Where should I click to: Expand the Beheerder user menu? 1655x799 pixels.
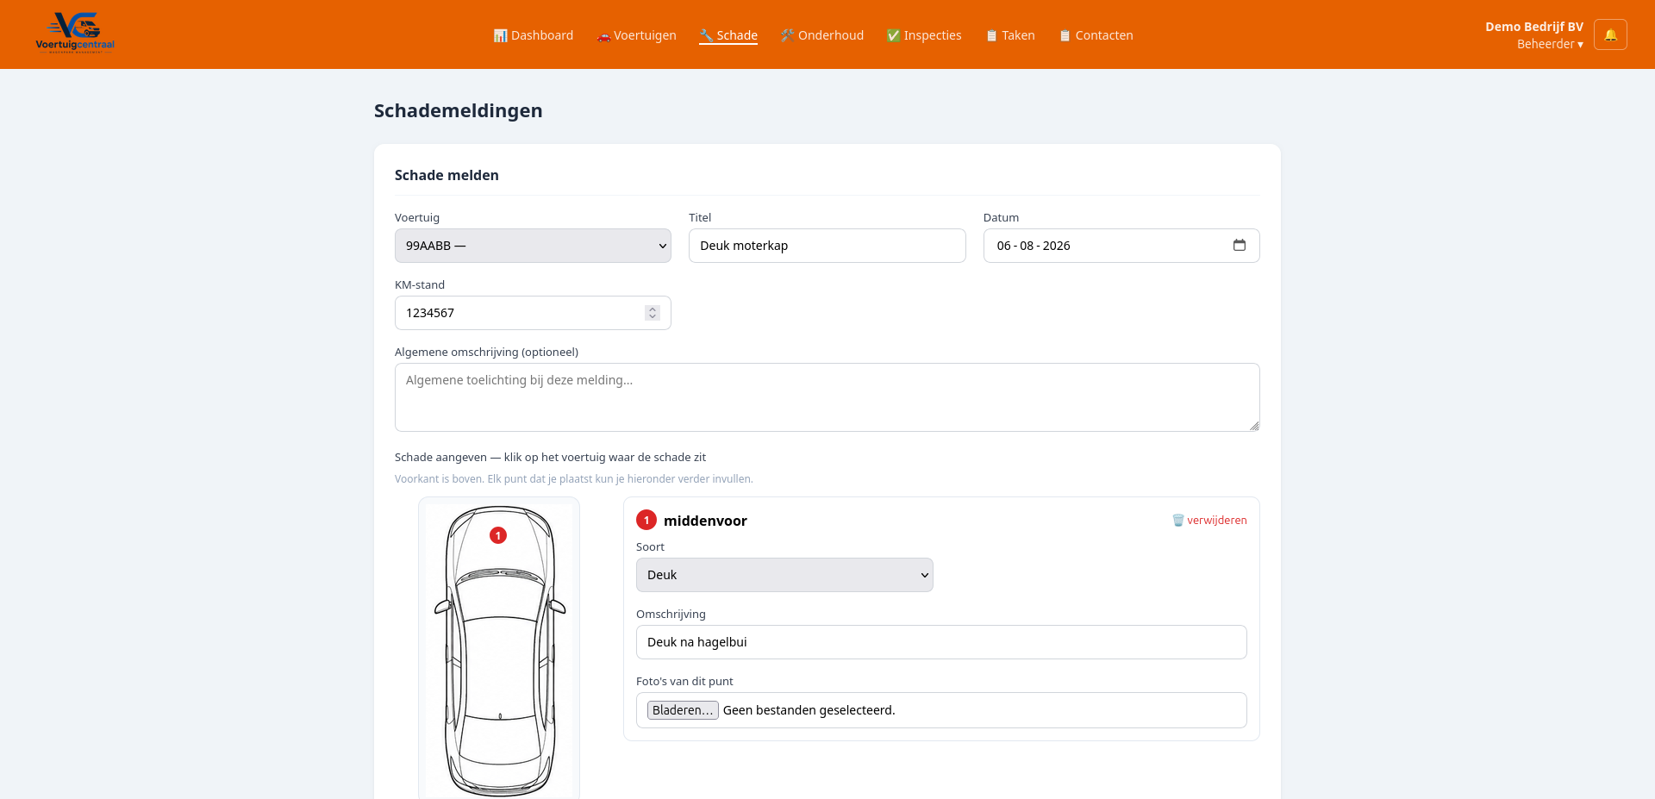tap(1550, 44)
